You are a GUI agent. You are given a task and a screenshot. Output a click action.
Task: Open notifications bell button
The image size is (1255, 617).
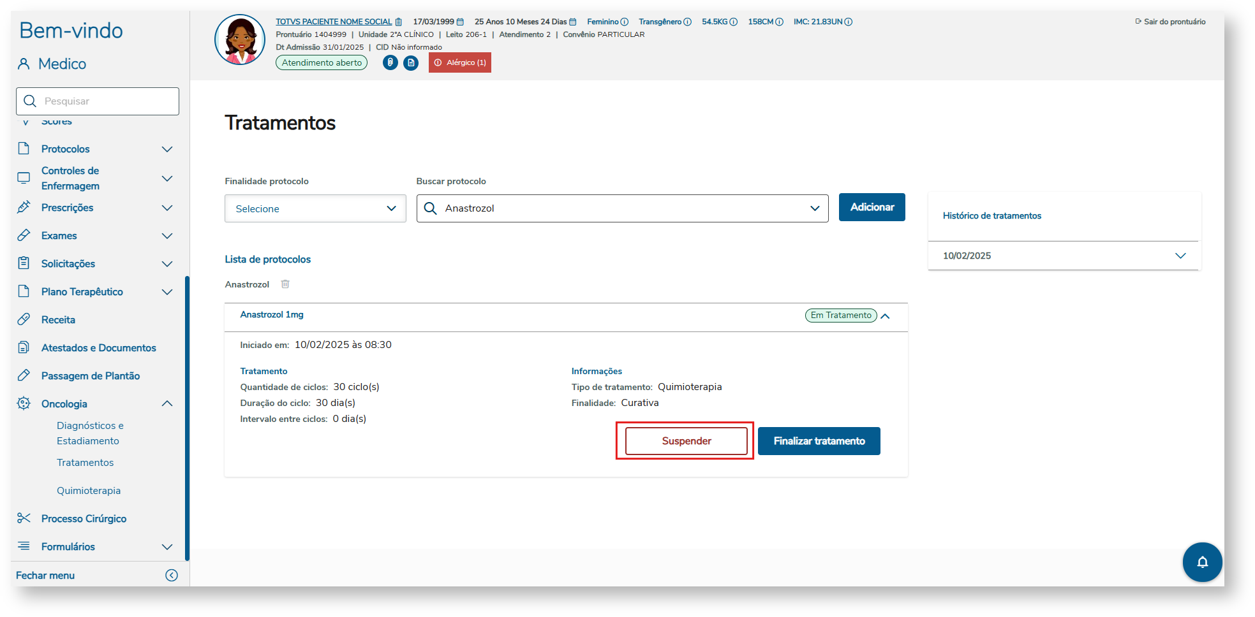tap(1202, 562)
